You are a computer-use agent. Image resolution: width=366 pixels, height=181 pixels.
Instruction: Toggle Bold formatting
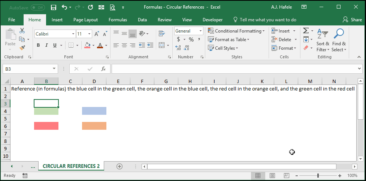[38, 45]
